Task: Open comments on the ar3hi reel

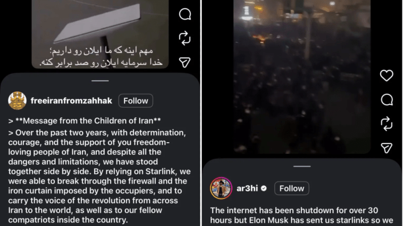Action: tap(387, 100)
